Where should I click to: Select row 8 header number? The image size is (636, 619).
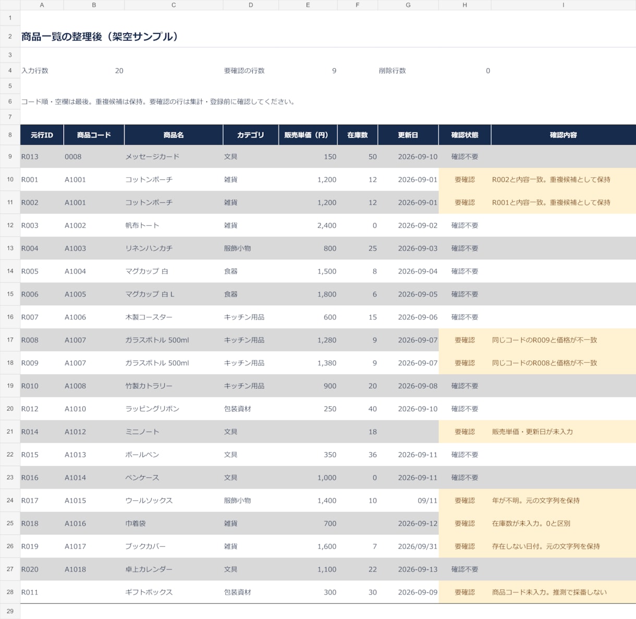click(x=10, y=135)
